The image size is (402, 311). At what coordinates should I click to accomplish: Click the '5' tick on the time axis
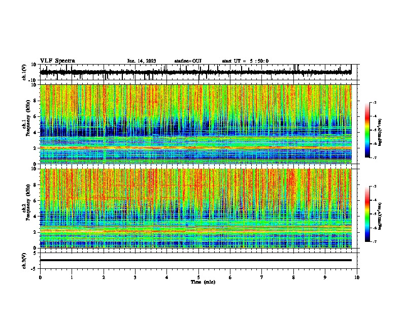(198, 277)
